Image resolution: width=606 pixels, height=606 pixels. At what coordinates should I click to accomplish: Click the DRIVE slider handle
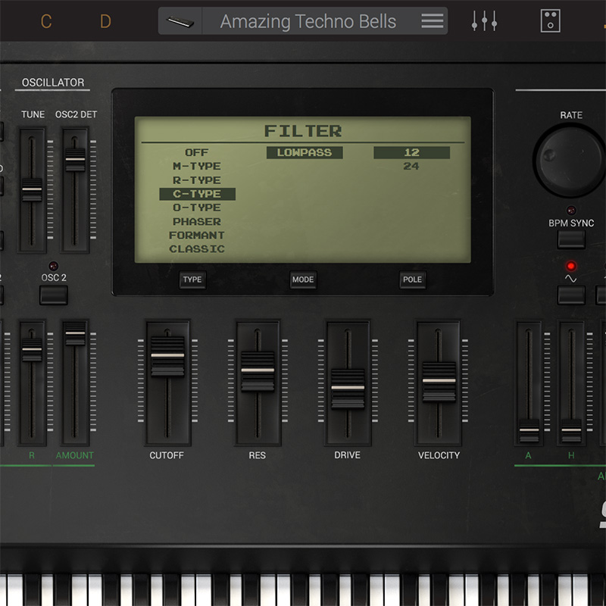(x=348, y=387)
